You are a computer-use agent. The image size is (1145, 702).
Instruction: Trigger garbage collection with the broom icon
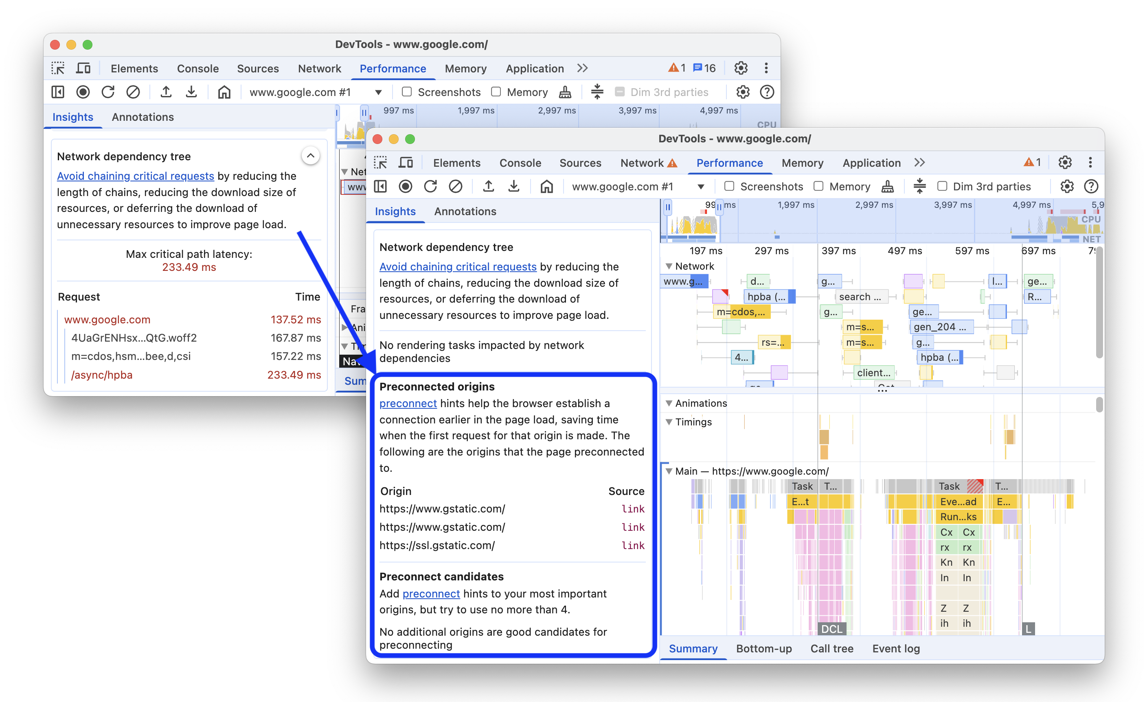(887, 186)
